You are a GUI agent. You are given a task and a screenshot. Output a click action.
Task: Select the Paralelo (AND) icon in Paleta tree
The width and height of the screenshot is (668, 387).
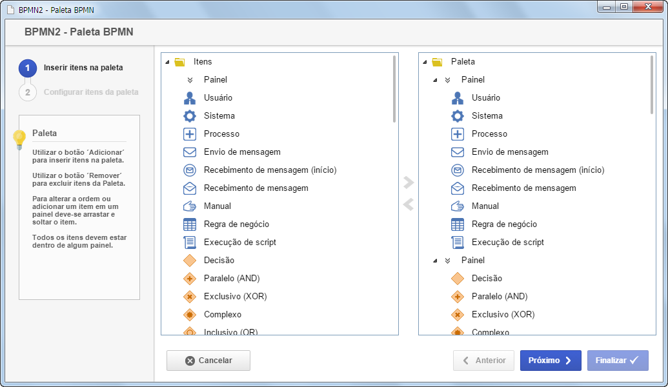point(458,296)
